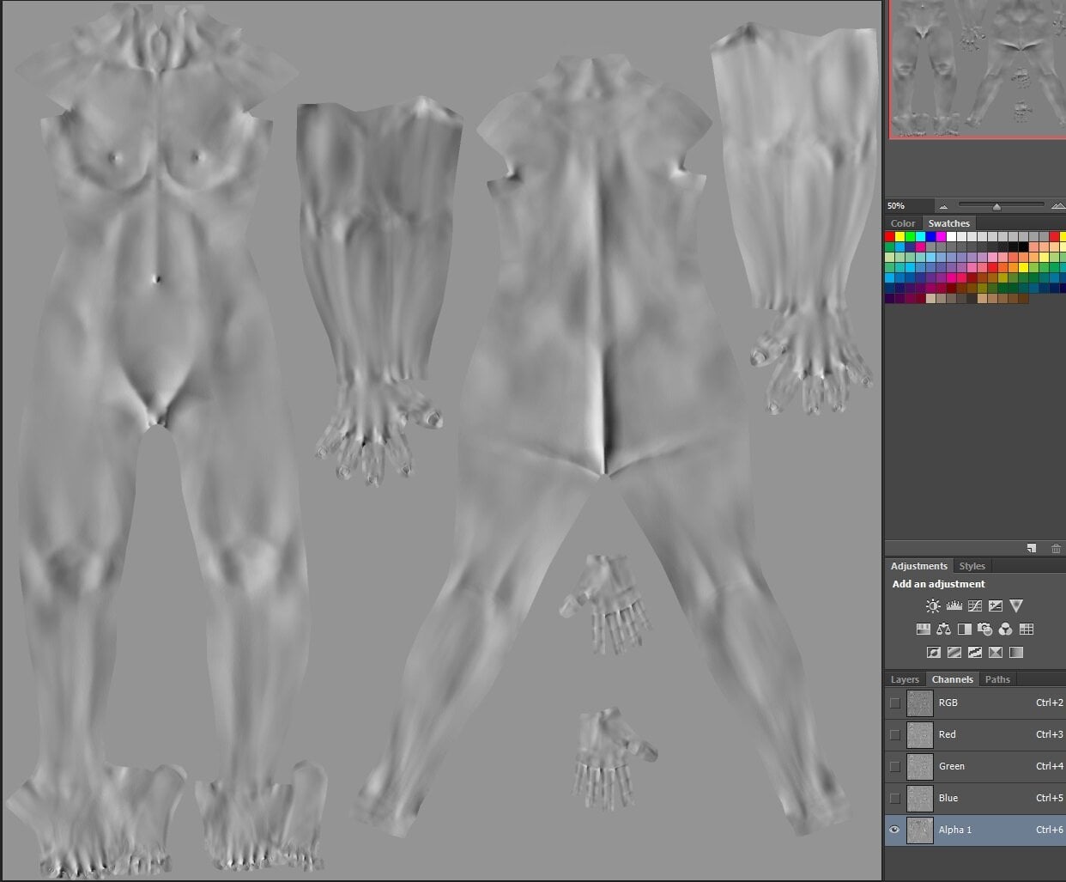
Task: Add a Channel Mixer adjustment
Action: pos(1005,630)
